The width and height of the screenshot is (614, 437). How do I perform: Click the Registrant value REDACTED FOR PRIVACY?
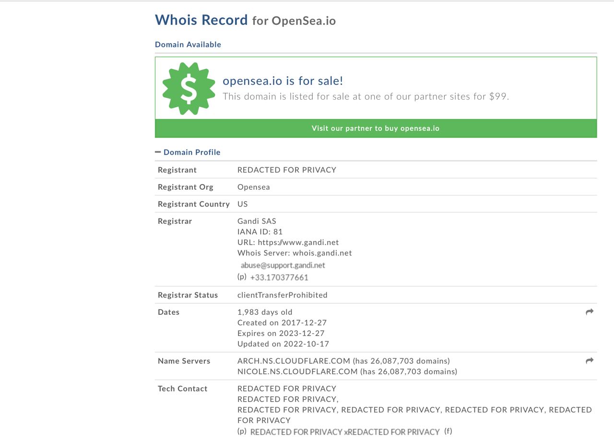click(287, 170)
